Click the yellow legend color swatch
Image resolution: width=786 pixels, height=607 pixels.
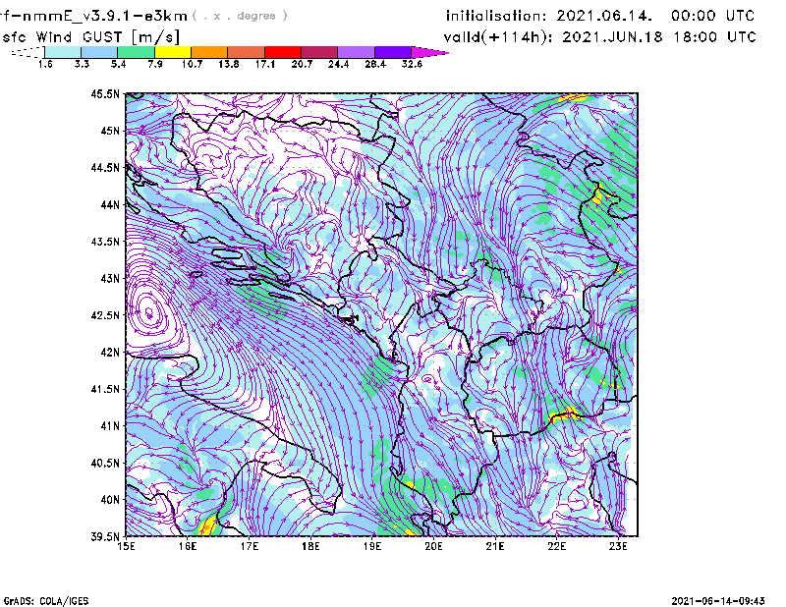pyautogui.click(x=173, y=52)
